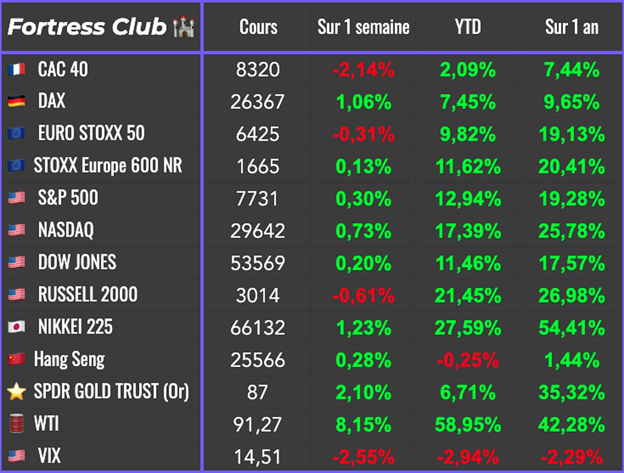624x473 pixels.
Task: Click the Hang Seng YTD value -0,25%
Action: pos(468,360)
